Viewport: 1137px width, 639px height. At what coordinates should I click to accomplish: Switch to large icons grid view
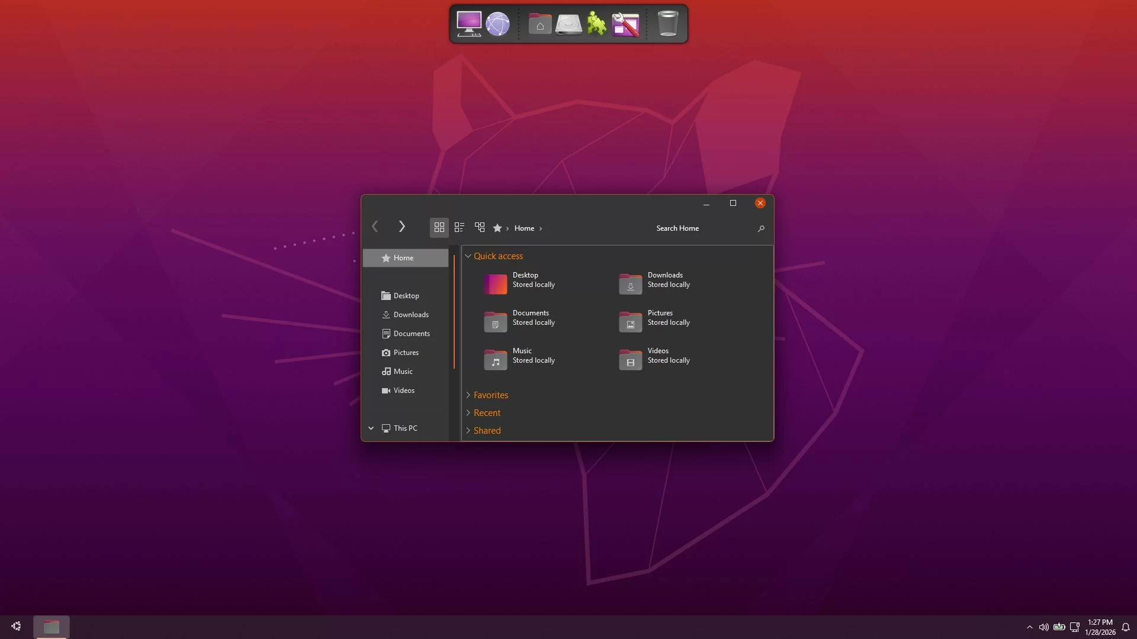click(x=439, y=228)
